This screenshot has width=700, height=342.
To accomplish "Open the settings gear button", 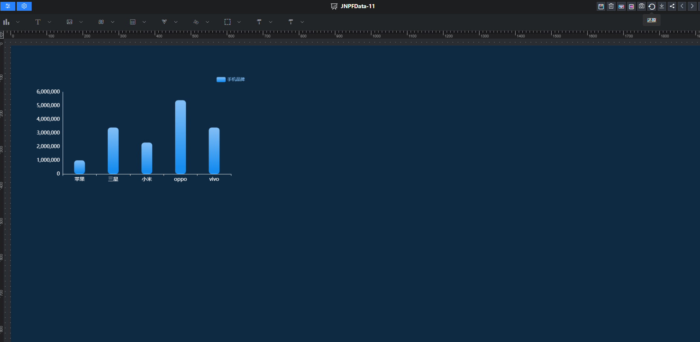I will [24, 6].
